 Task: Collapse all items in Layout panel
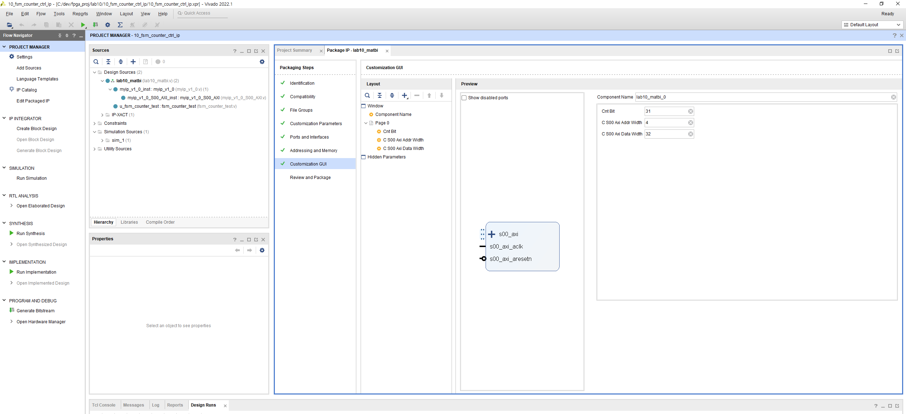380,95
